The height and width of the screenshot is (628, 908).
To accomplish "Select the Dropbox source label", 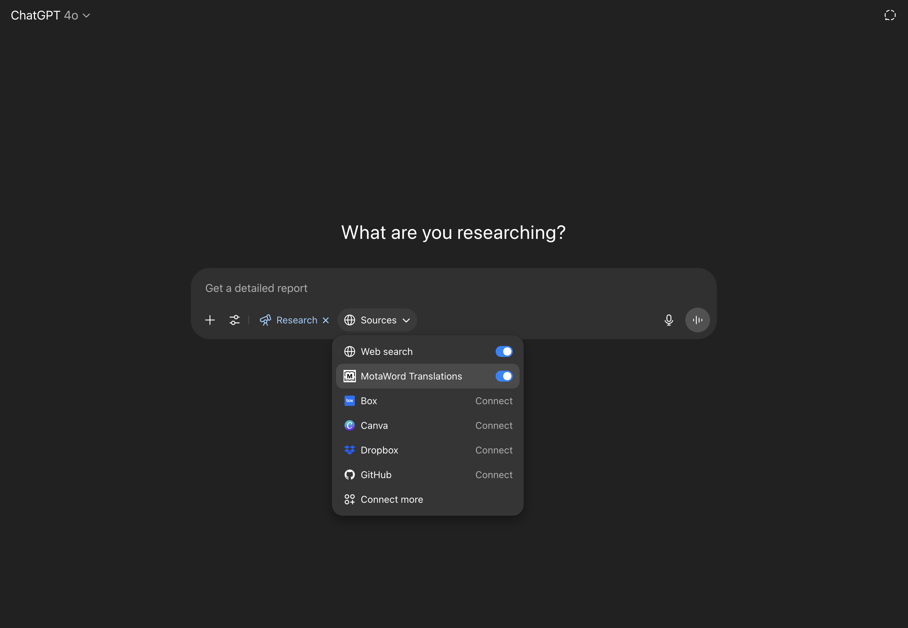I will [x=379, y=450].
